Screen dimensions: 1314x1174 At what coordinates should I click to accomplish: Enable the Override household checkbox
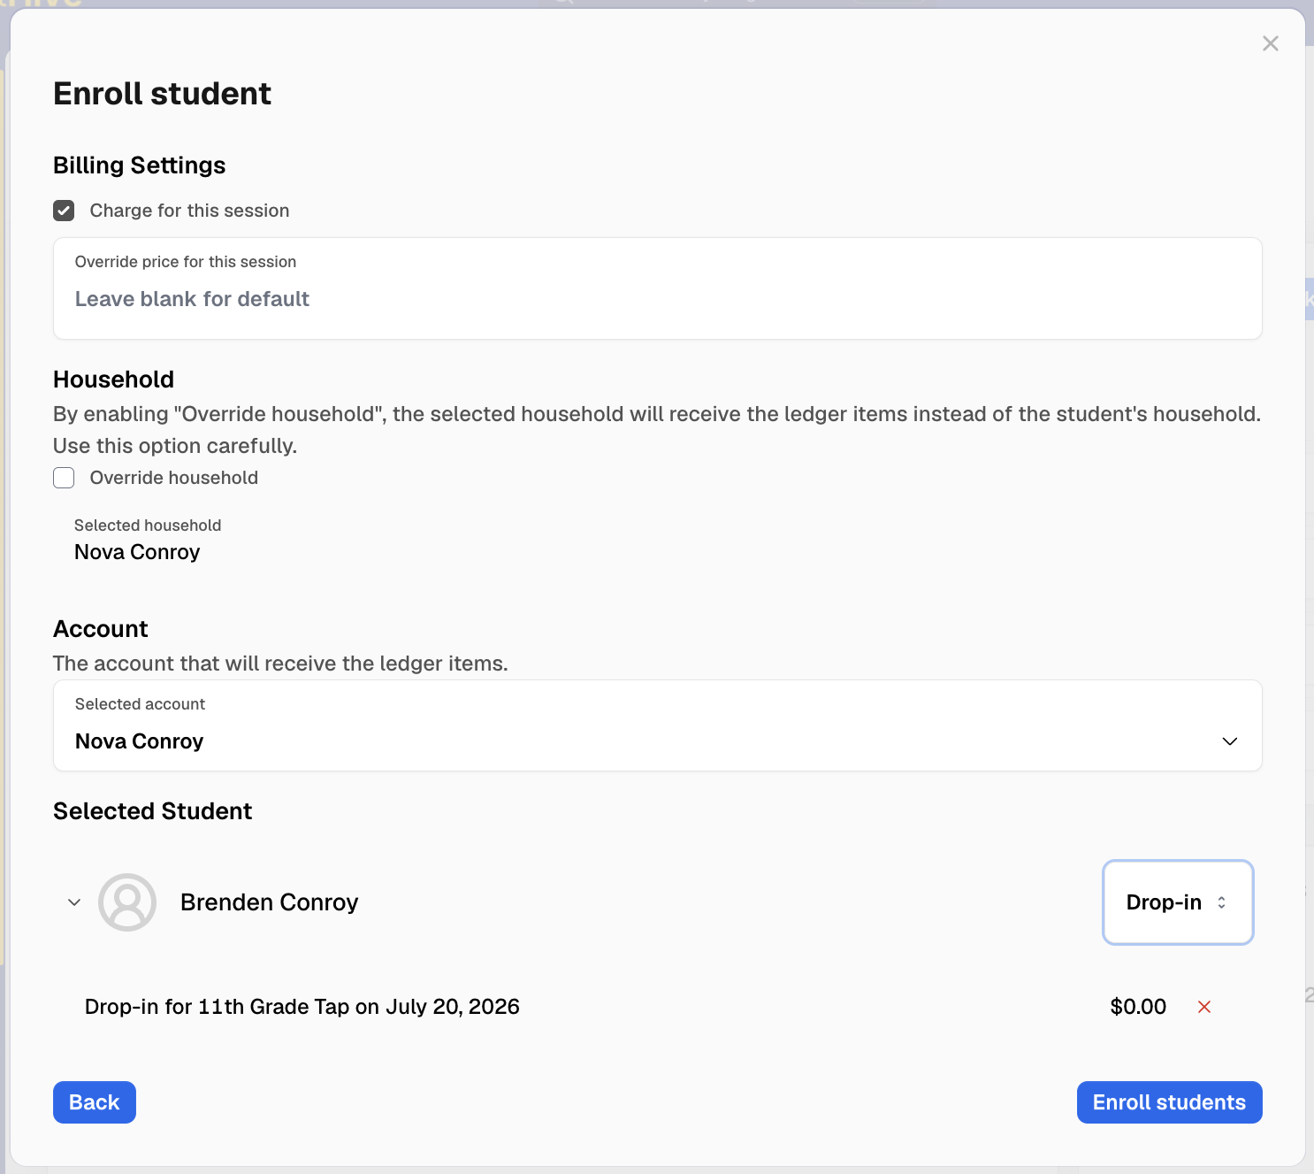tap(64, 478)
